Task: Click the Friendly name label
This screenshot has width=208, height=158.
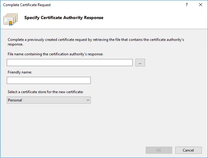Action: click(20, 72)
